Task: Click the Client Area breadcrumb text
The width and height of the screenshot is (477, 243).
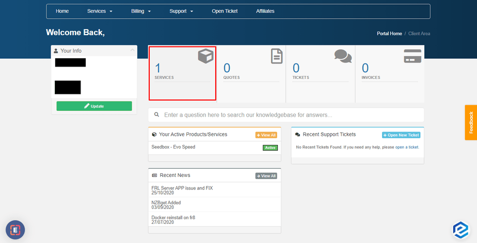Action: point(419,34)
